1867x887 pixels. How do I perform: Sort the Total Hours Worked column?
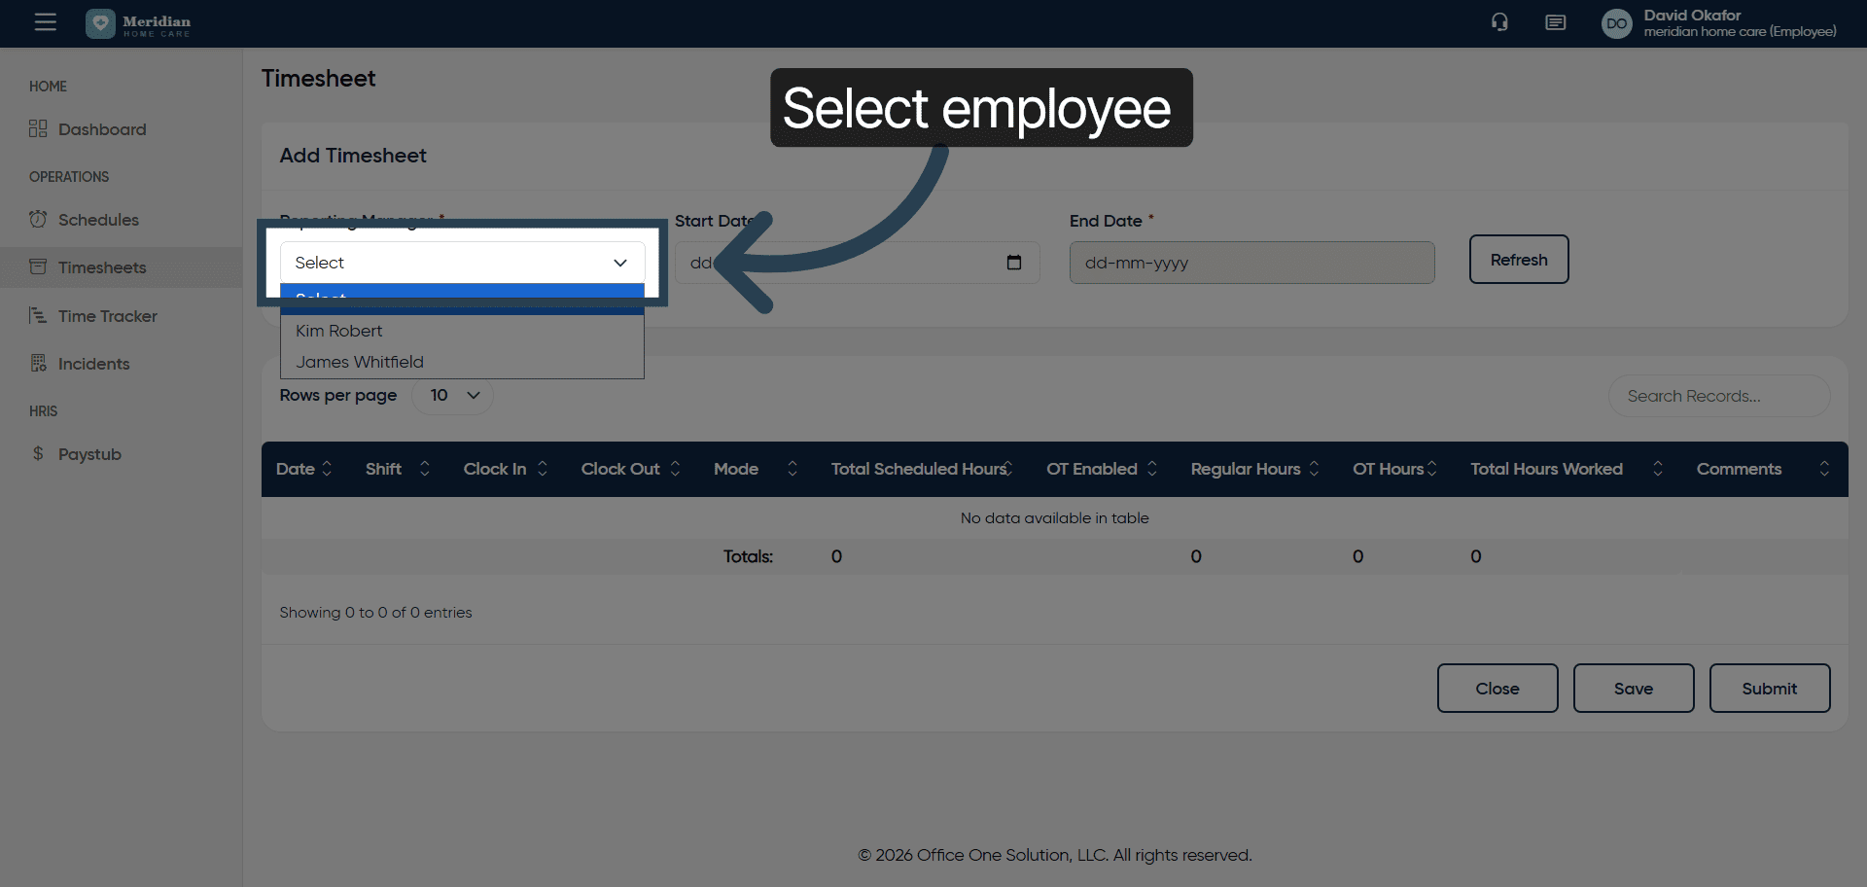click(x=1657, y=469)
